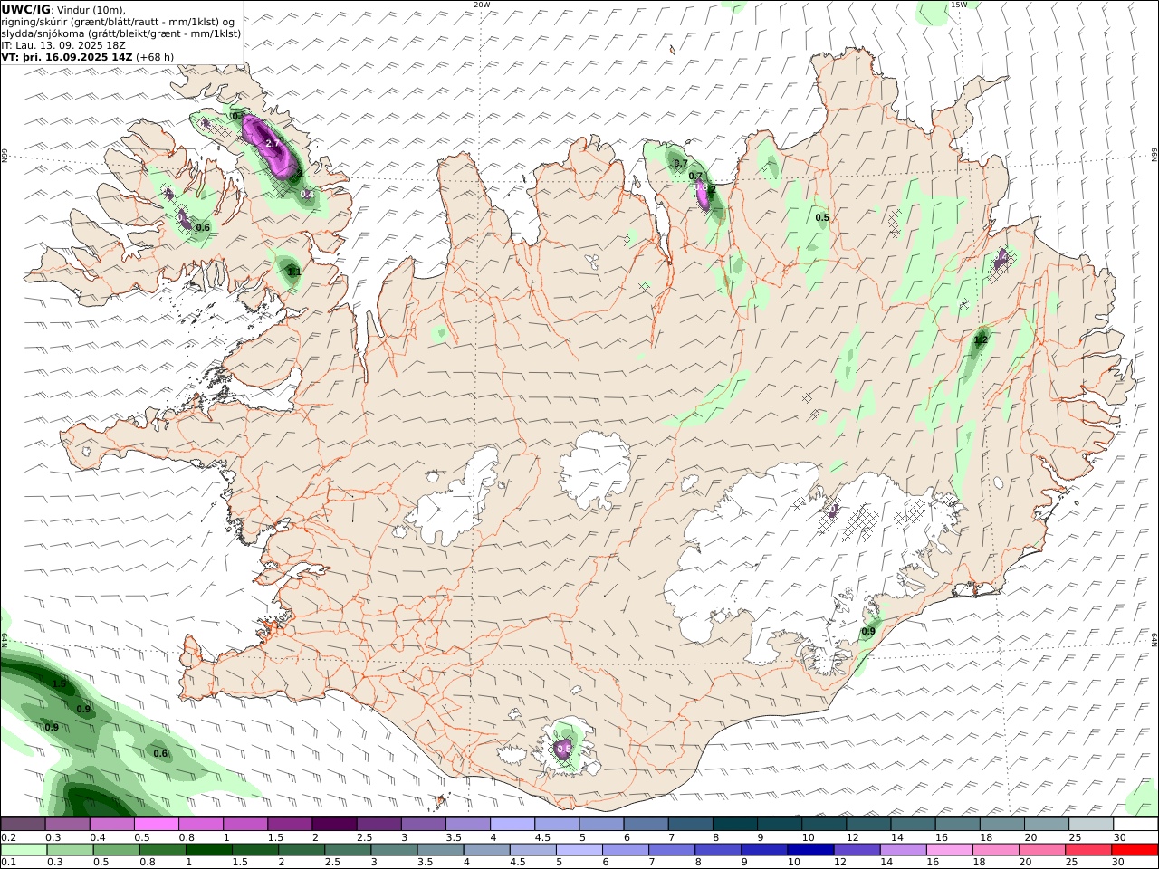The width and height of the screenshot is (1159, 869).
Task: Click the lavender swatch between 4 and 4.5 in the upper legend
Action: 512,825
